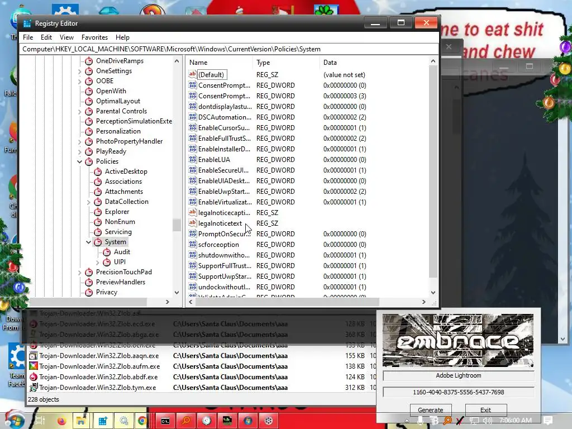The image size is (572, 429).
Task: Click Generate in the keygen window
Action: click(431, 410)
